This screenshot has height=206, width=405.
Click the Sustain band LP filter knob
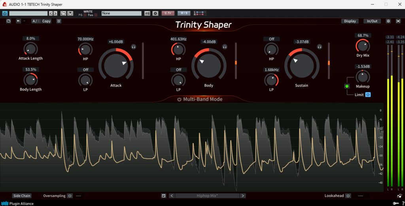[271, 80]
